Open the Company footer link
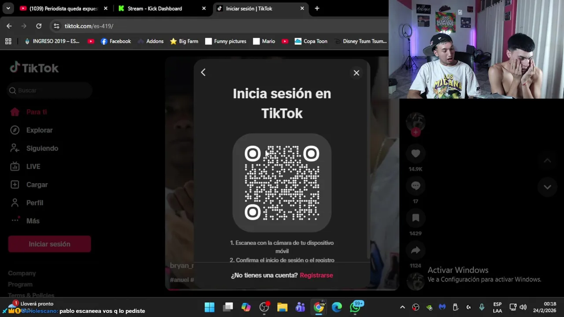This screenshot has width=564, height=317. click(x=22, y=273)
